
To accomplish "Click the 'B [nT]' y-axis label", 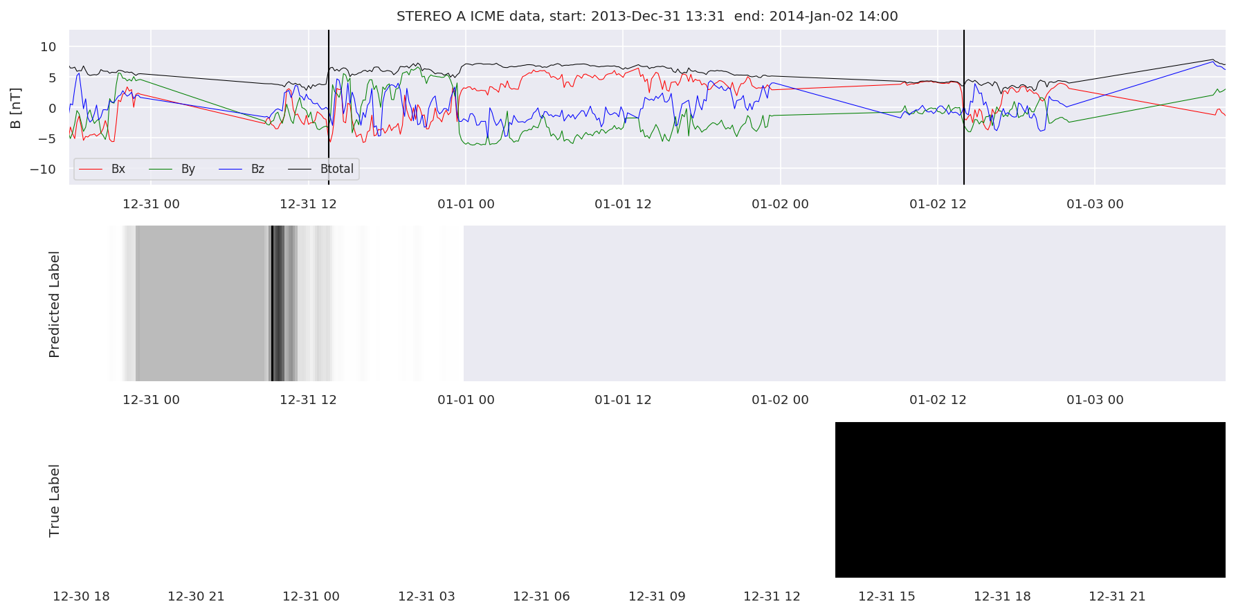I will pyautogui.click(x=16, y=108).
